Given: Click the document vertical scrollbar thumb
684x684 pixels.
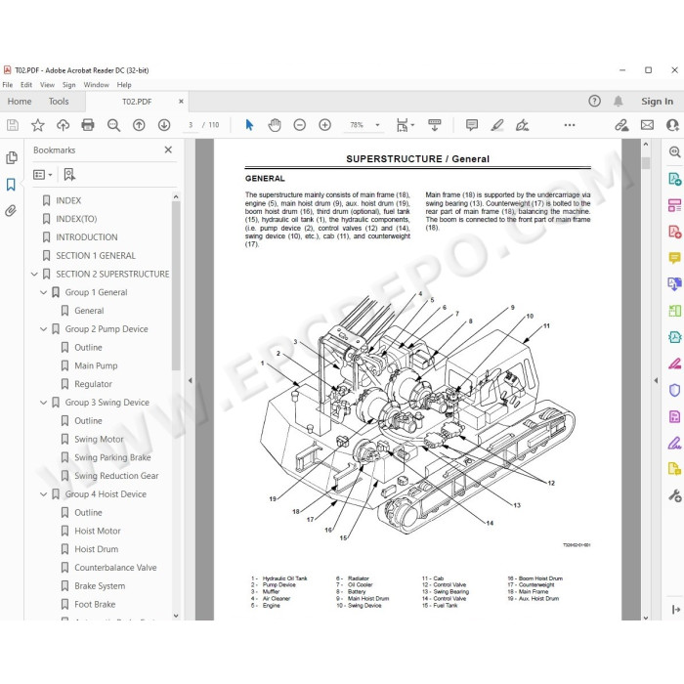Looking at the screenshot, I should pyautogui.click(x=646, y=163).
